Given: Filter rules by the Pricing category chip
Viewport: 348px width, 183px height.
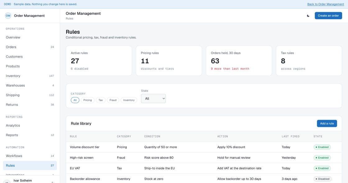Looking at the screenshot, I should [87, 100].
